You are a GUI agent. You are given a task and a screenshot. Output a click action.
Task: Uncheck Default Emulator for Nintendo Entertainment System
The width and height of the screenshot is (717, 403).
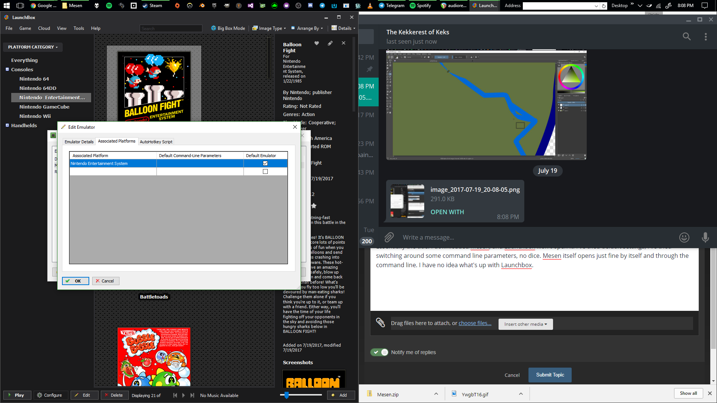point(265,163)
